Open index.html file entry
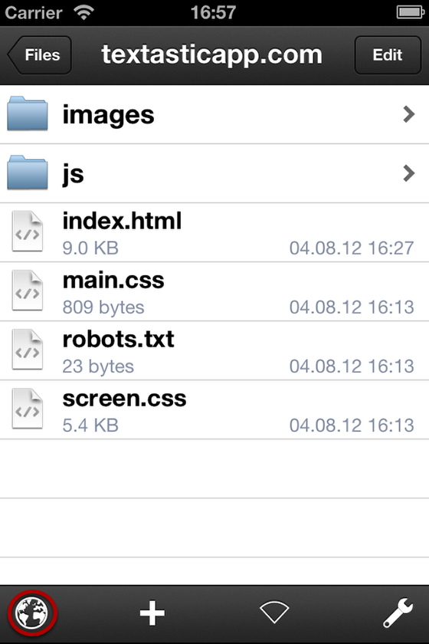429x644 pixels. pyautogui.click(x=215, y=232)
